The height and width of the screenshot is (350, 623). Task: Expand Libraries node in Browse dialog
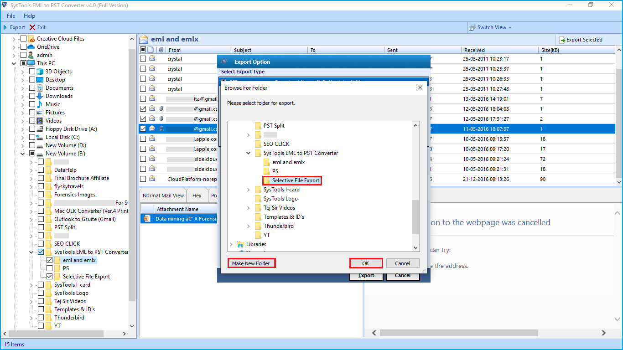coord(231,244)
